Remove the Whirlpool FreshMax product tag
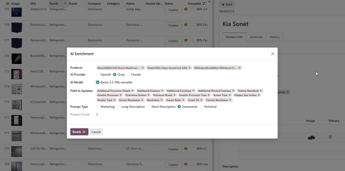Screen dimensions: 345x171 pos(239,68)
